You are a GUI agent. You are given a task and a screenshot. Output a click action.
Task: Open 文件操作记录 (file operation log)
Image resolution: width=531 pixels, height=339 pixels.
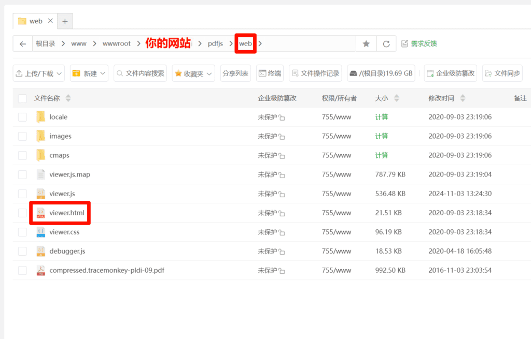pyautogui.click(x=315, y=73)
